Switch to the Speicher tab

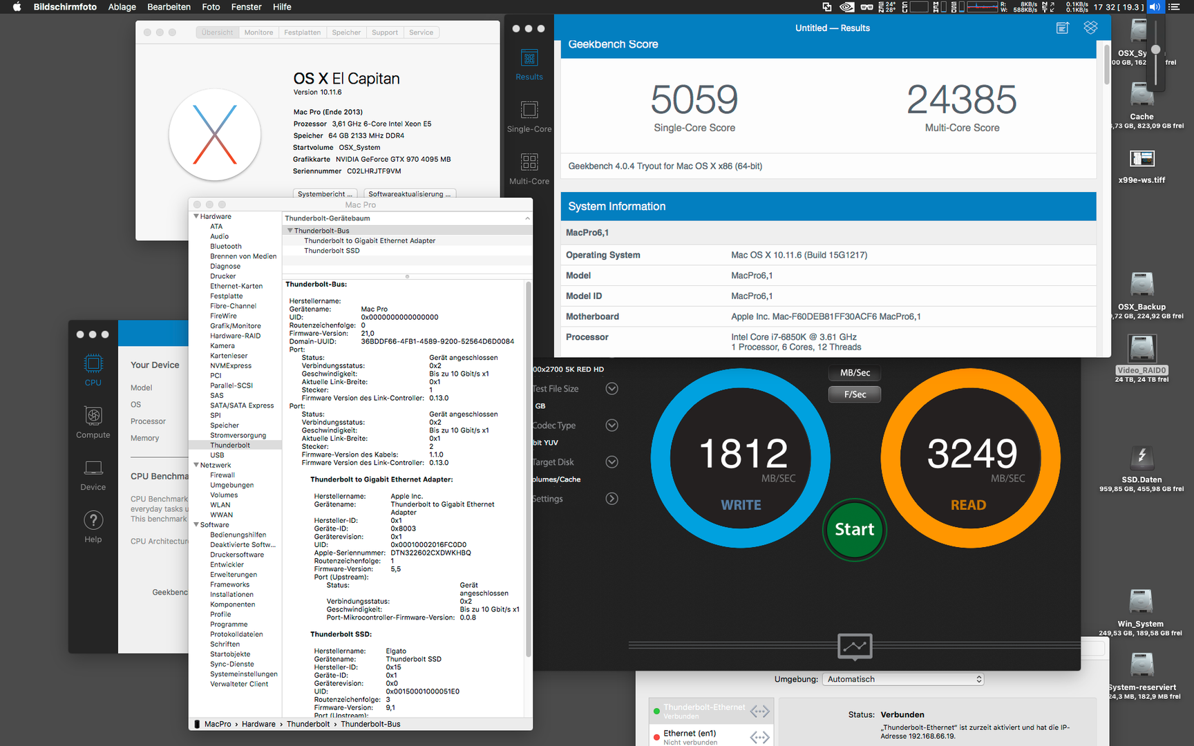tap(346, 32)
